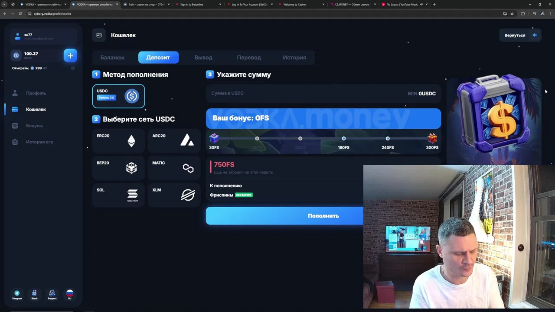The height and width of the screenshot is (312, 555).
Task: Click the Block padlock icon
Action: 34,295
